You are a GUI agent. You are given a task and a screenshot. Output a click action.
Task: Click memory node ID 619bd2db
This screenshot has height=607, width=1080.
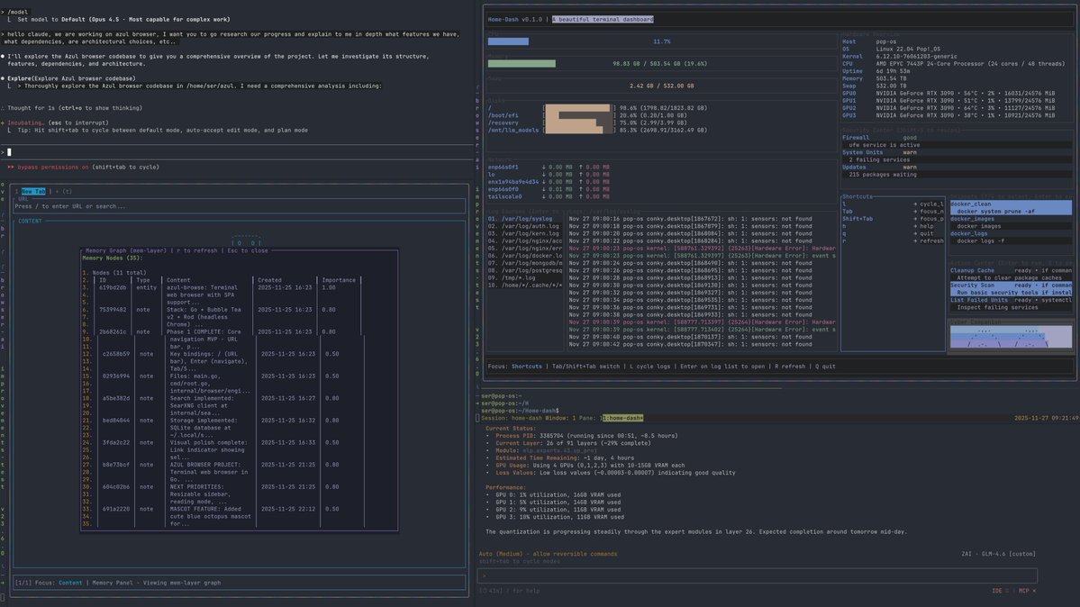pos(113,288)
